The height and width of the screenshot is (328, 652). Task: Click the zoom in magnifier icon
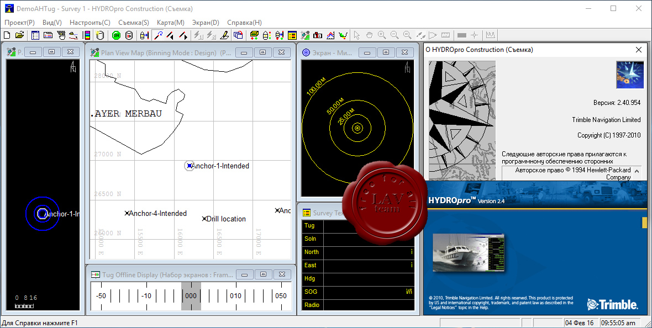(x=382, y=35)
